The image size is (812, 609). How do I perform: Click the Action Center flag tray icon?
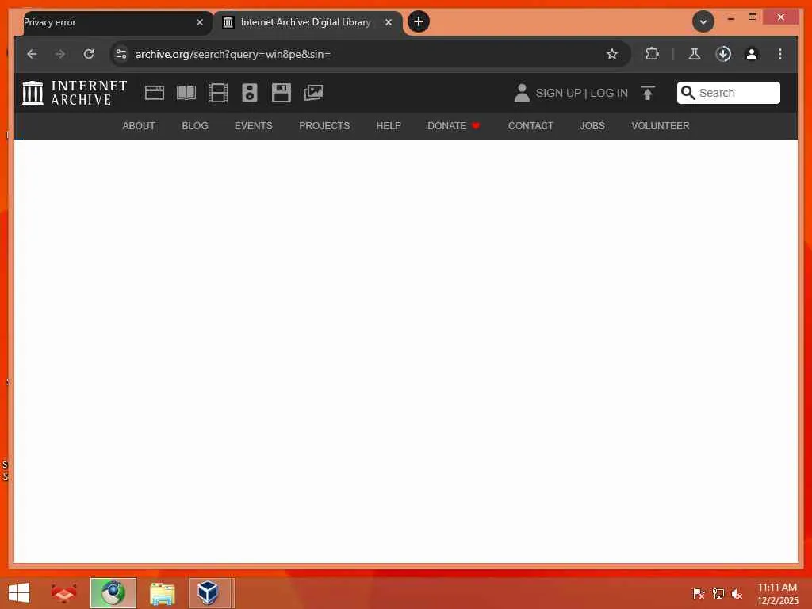[x=699, y=593]
